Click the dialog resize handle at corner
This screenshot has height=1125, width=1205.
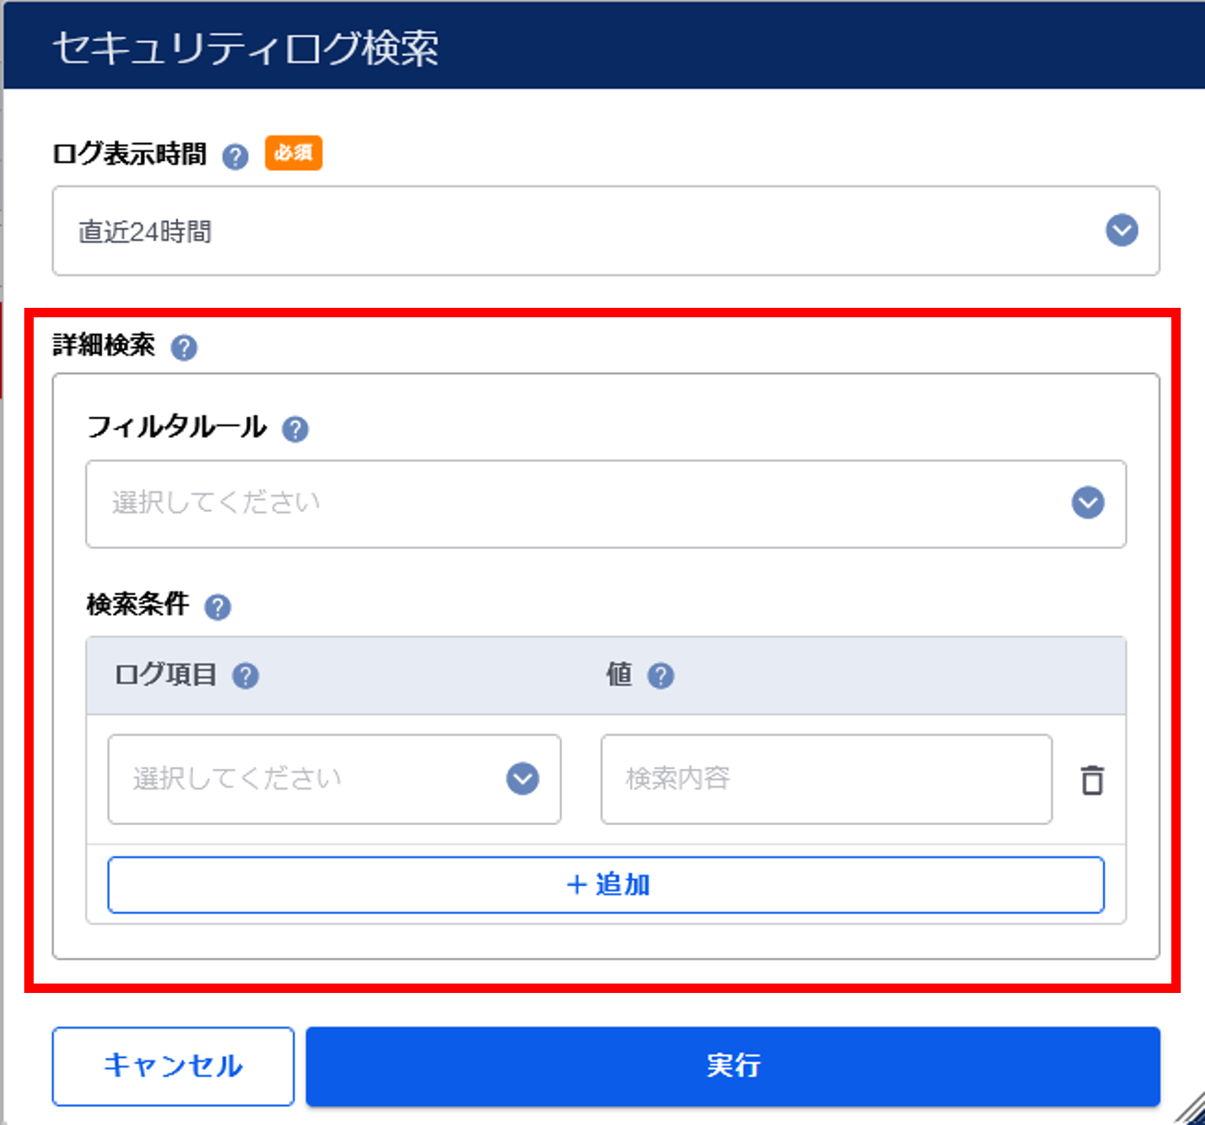[x=1190, y=1110]
